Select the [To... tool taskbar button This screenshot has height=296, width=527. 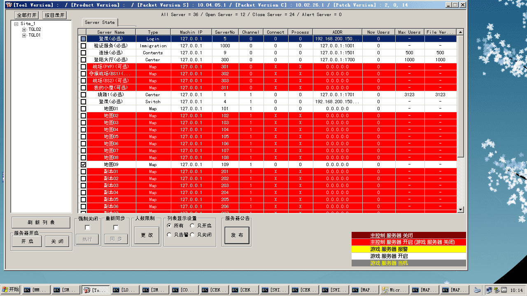(95, 290)
